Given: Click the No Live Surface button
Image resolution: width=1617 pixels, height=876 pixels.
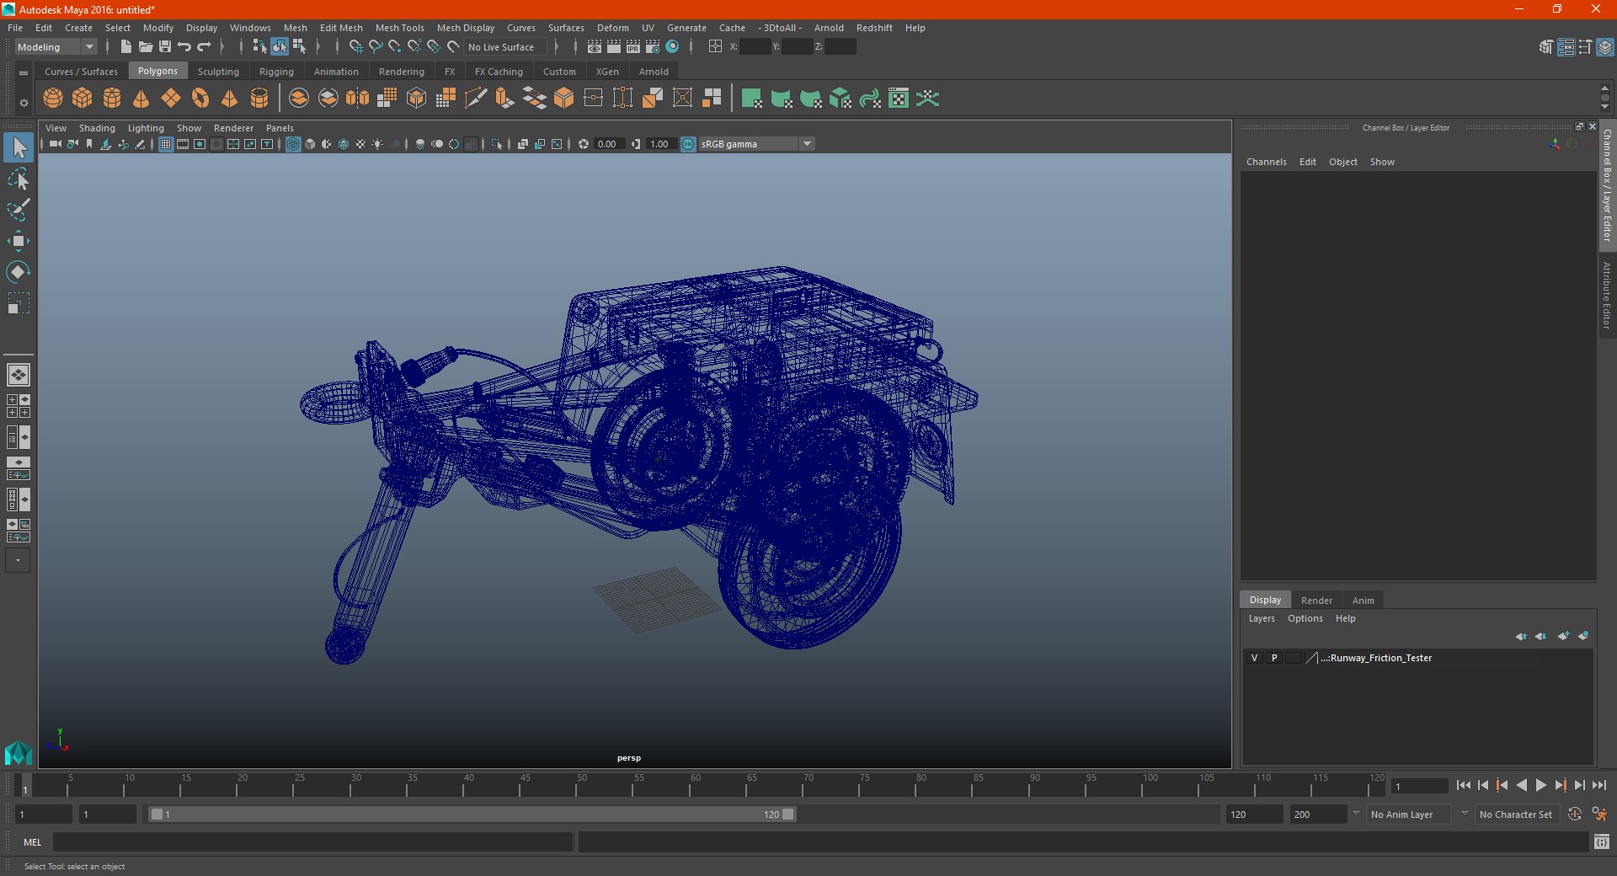Looking at the screenshot, I should point(501,47).
